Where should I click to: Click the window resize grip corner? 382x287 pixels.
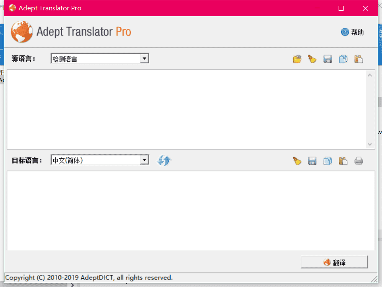[x=374, y=279]
